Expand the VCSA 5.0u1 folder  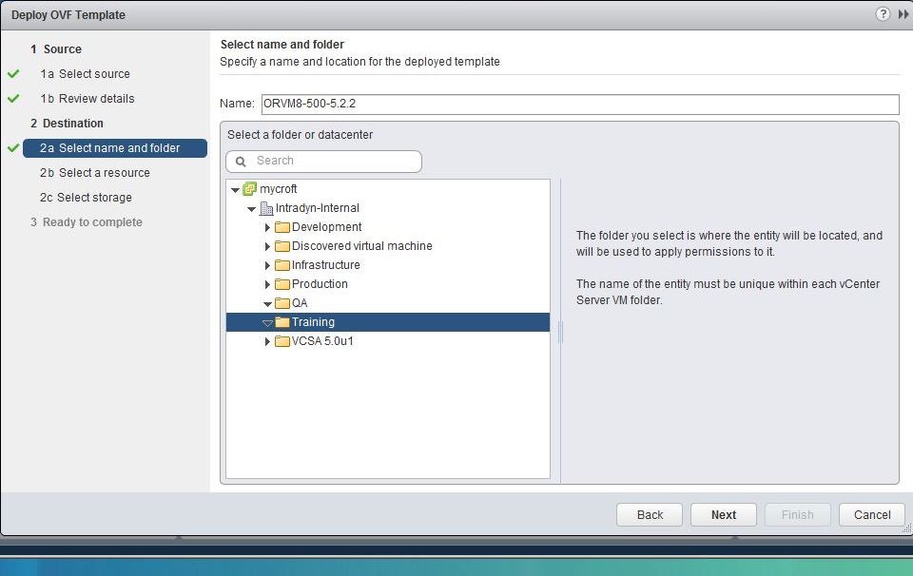click(267, 341)
